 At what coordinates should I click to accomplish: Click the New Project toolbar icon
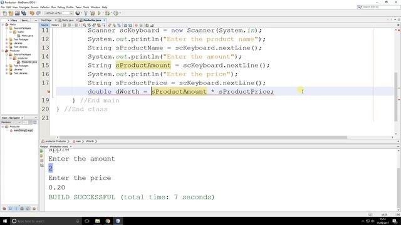[11, 13]
